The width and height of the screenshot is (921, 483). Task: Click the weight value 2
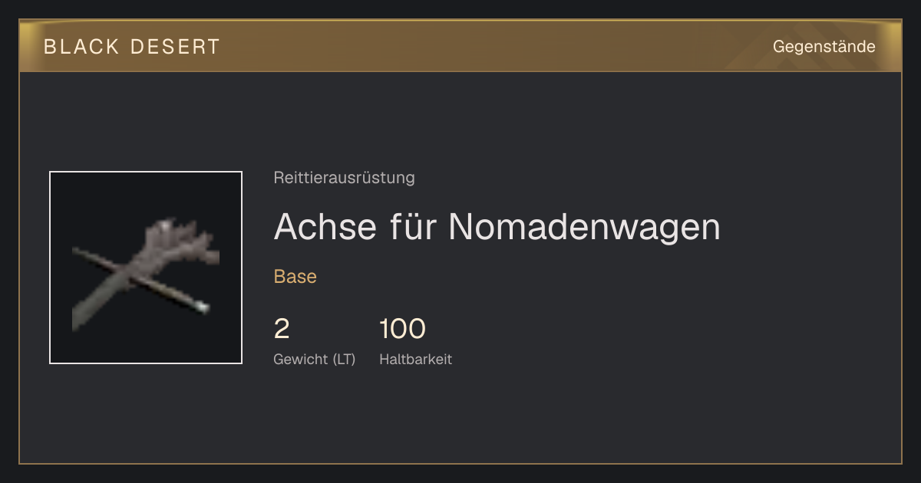282,329
